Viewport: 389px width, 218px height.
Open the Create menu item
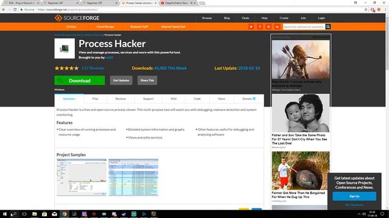click(x=284, y=18)
